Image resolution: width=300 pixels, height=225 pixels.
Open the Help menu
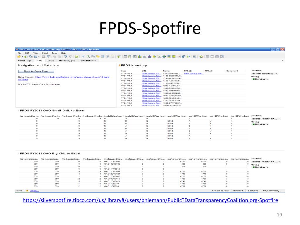click(x=63, y=53)
